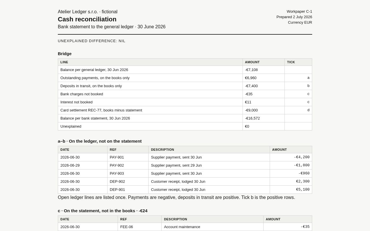Image resolution: width=370 pixels, height=231 pixels.
Task: Click the PAY-901 reference
Action: 117,157
